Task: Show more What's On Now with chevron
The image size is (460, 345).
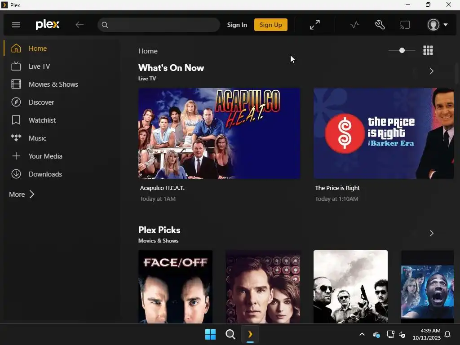Action: click(432, 71)
